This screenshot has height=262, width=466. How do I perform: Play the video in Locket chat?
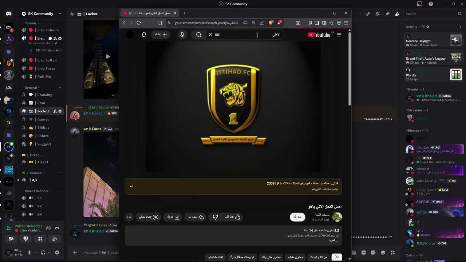(108, 56)
